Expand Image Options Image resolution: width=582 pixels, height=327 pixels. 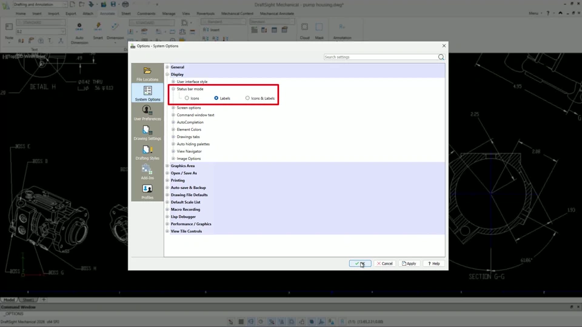point(173,158)
